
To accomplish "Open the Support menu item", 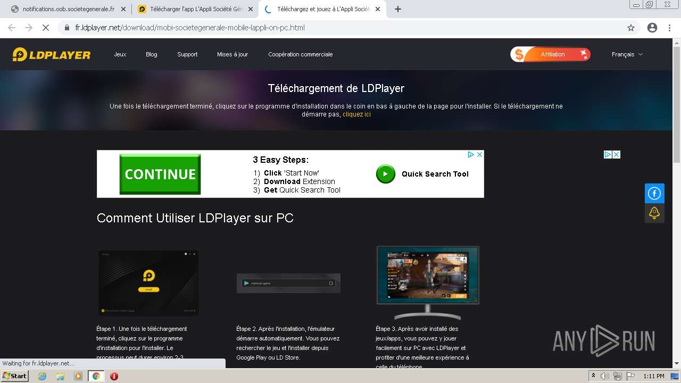I will click(187, 54).
